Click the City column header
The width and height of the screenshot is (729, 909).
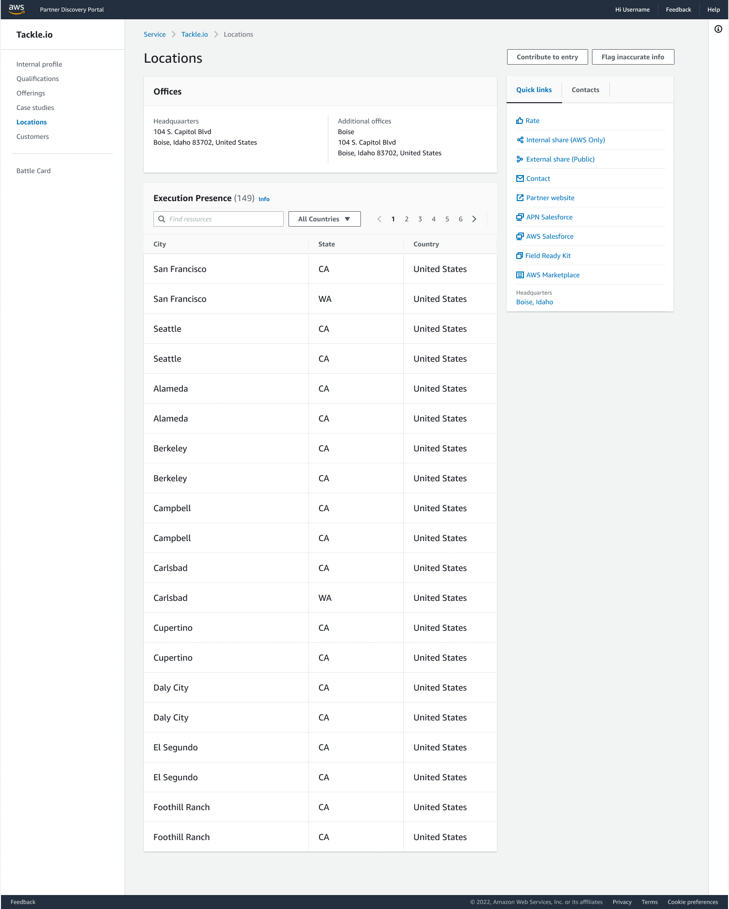click(160, 244)
